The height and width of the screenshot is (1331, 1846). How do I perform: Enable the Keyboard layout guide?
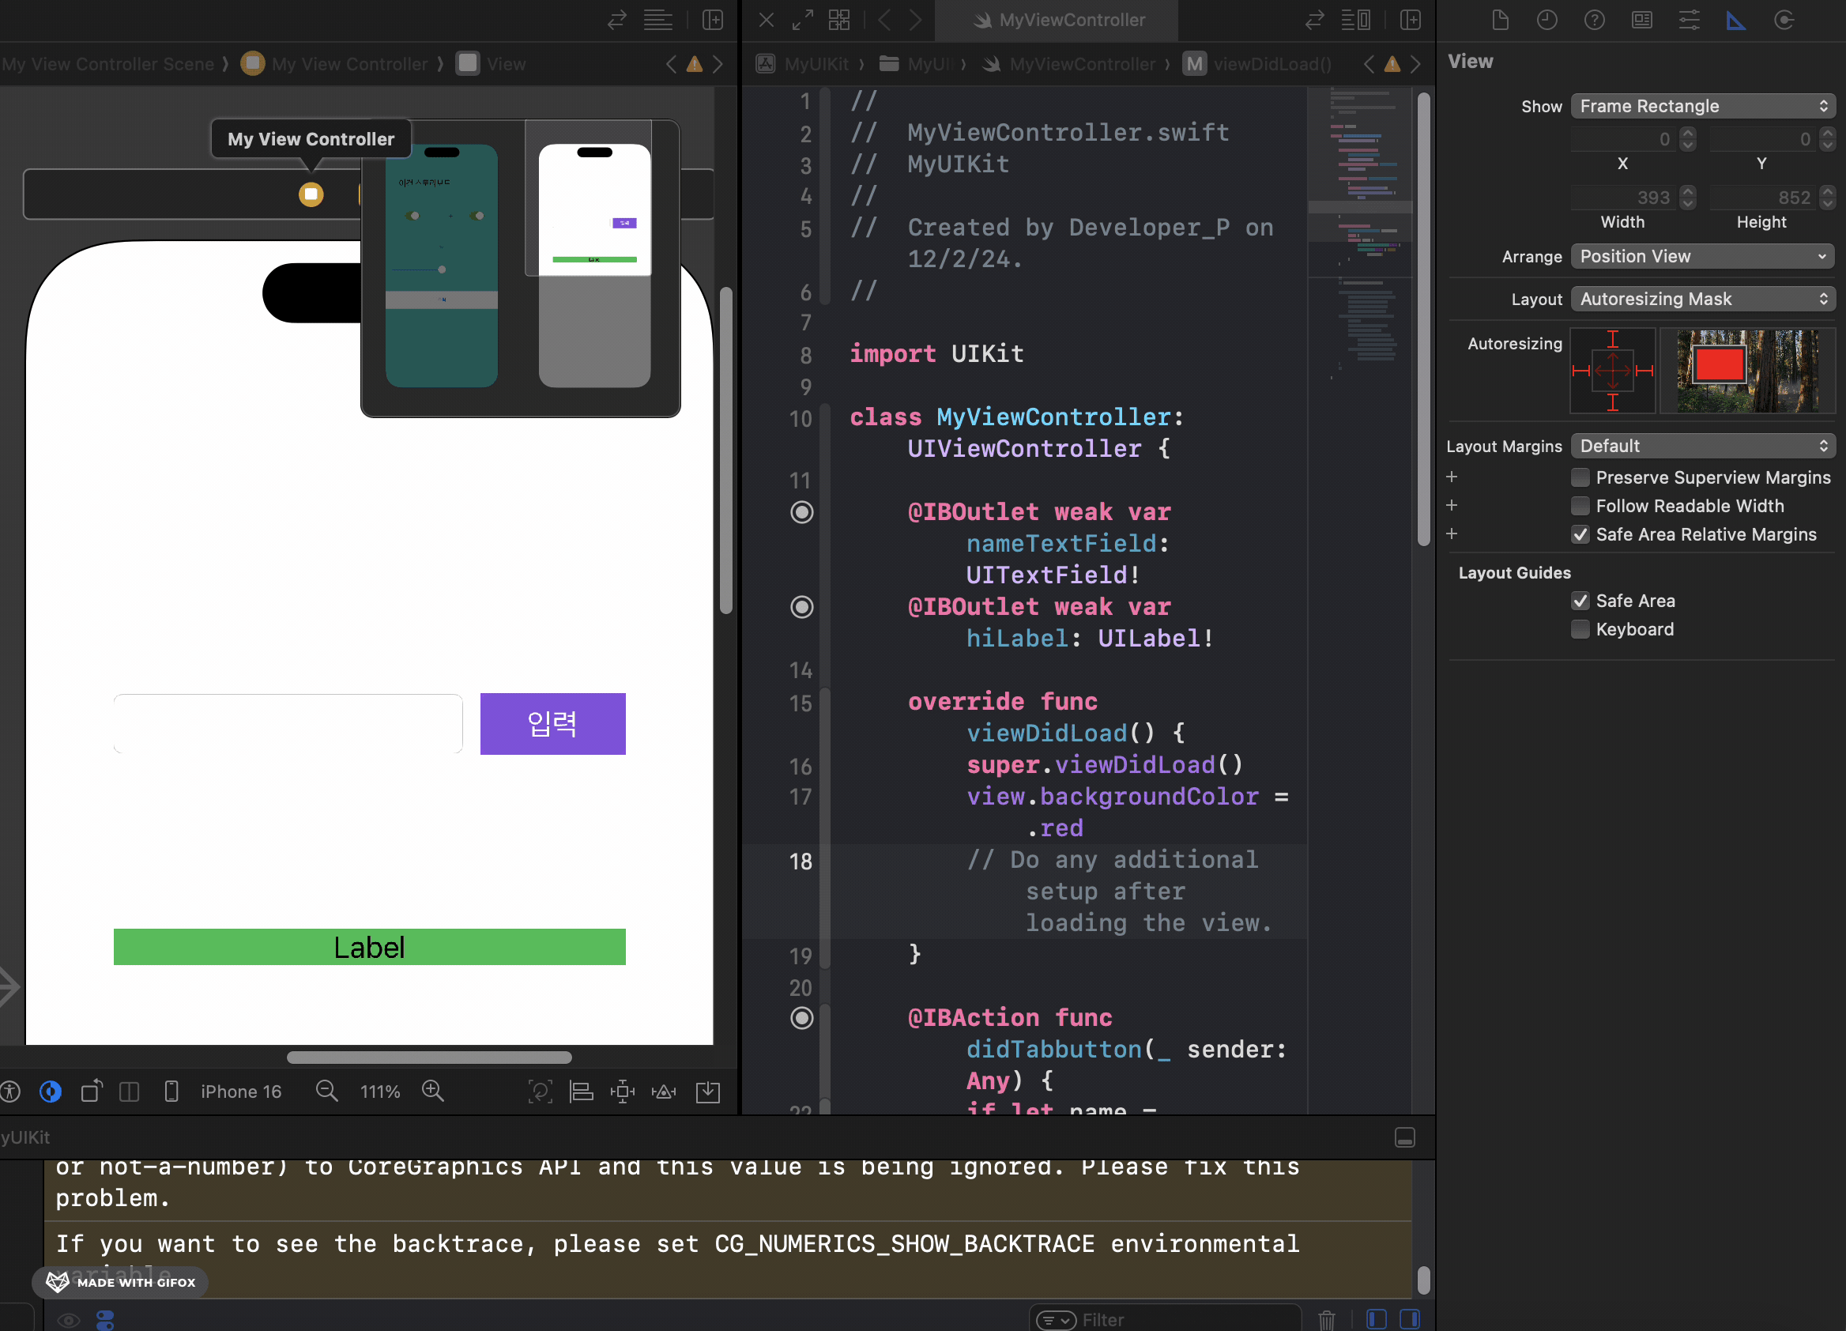tap(1580, 629)
